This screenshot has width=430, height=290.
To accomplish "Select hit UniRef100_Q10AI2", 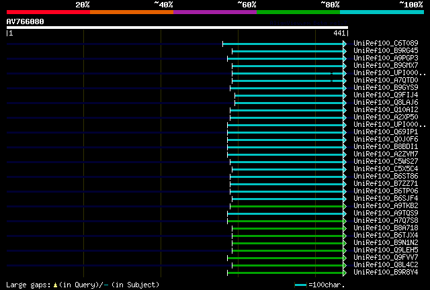I will pyautogui.click(x=386, y=110).
